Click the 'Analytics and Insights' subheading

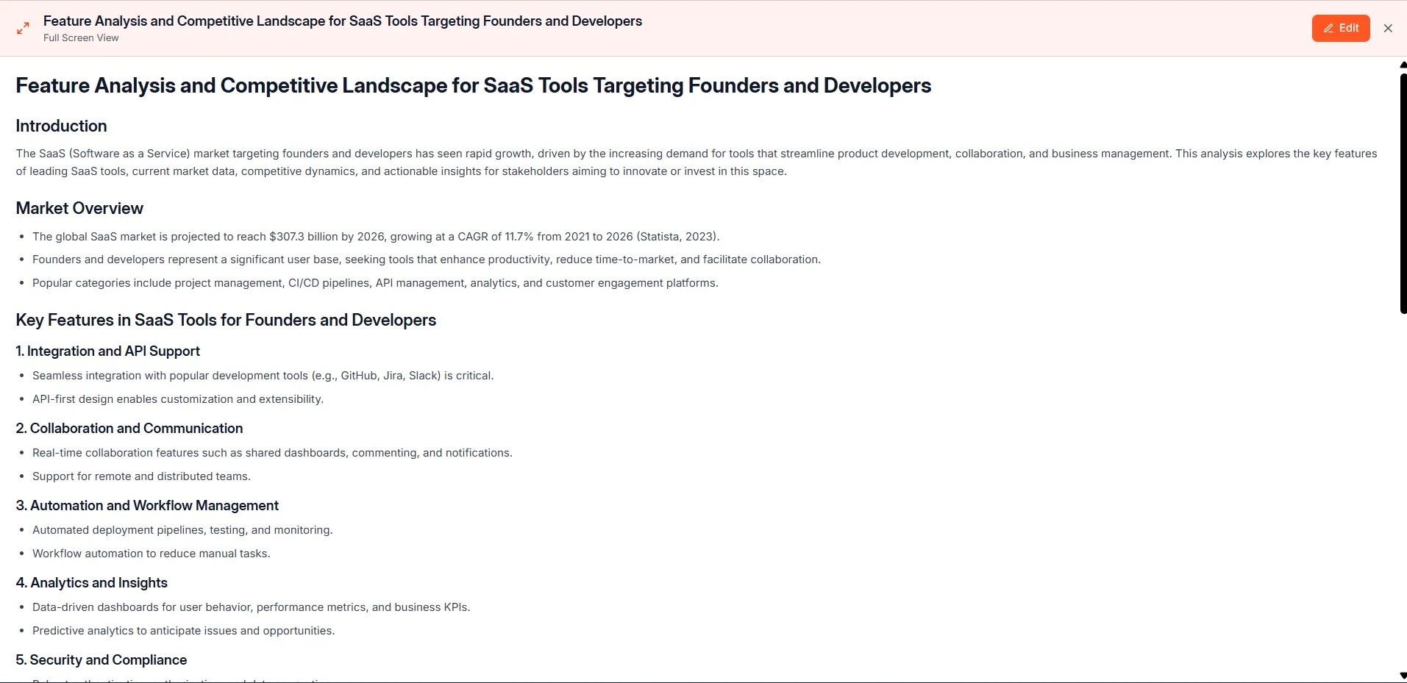coord(92,583)
